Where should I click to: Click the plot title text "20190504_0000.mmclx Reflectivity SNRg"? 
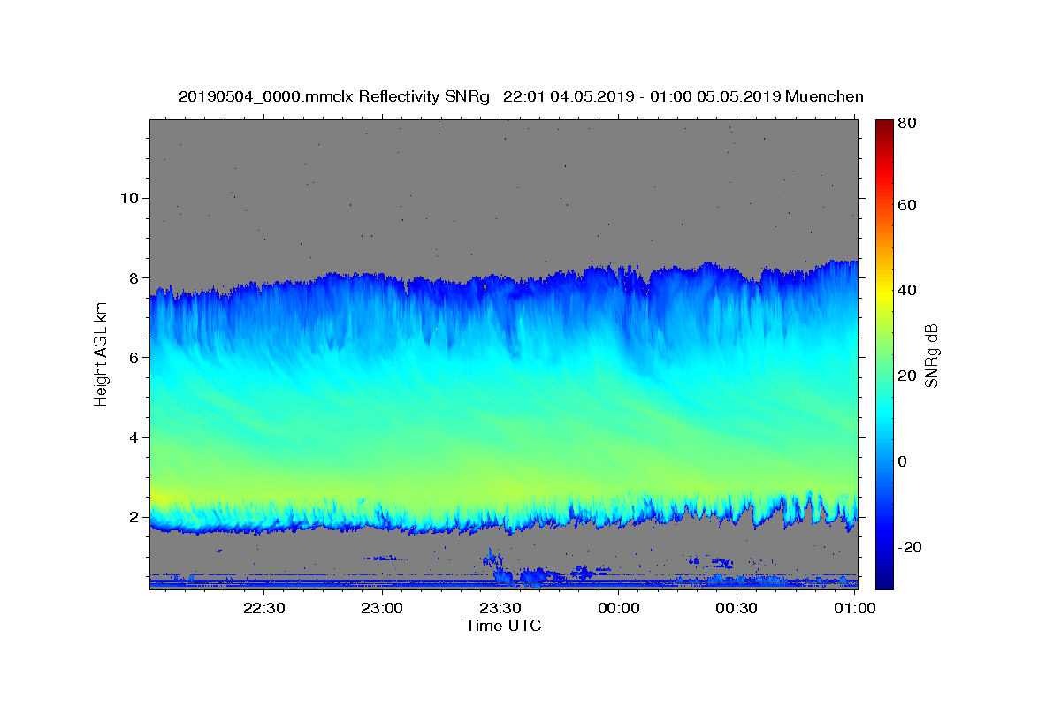click(334, 97)
